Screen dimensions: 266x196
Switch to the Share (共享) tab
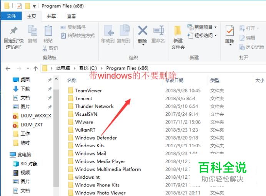coord(52,16)
